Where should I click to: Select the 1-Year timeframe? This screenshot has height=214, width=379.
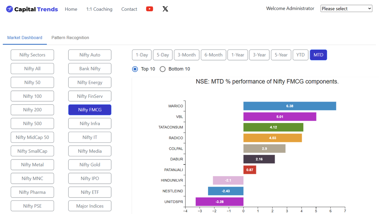[238, 55]
